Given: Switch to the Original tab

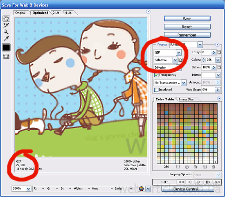Looking at the screenshot, I should pos(20,13).
